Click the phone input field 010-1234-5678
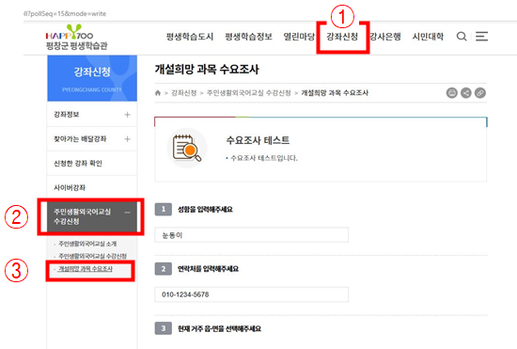This screenshot has height=349, width=517. (x=251, y=294)
